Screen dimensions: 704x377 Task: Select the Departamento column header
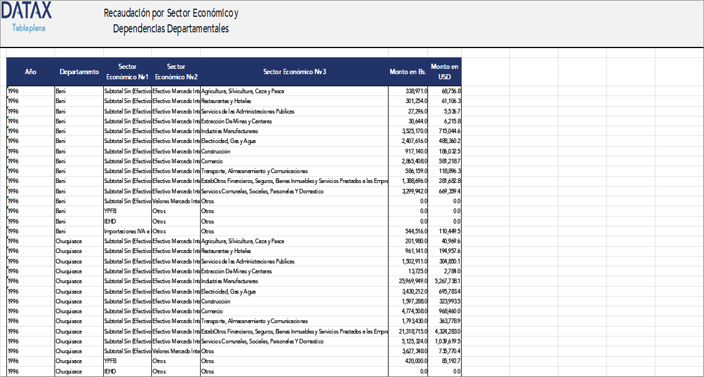pyautogui.click(x=77, y=72)
